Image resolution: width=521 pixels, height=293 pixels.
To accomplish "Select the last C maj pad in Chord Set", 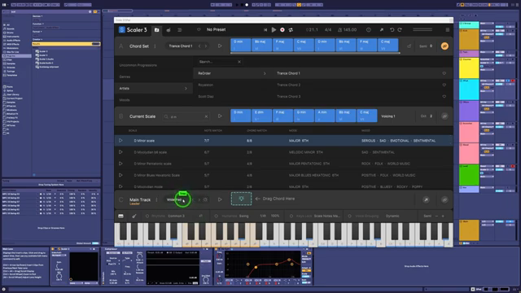I will [387, 46].
